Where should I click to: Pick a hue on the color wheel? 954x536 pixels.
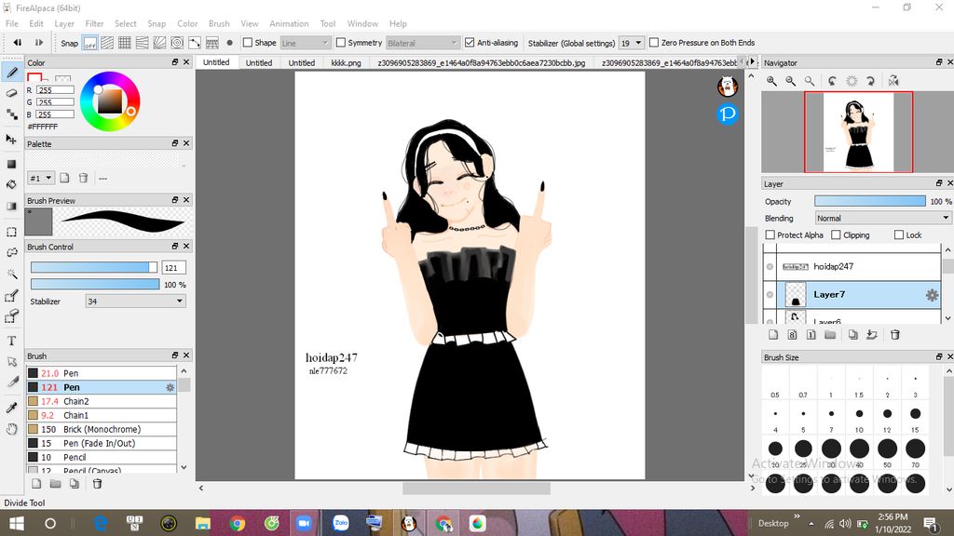(x=110, y=101)
